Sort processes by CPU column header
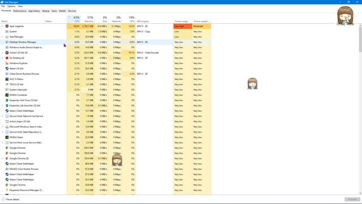 point(74,19)
